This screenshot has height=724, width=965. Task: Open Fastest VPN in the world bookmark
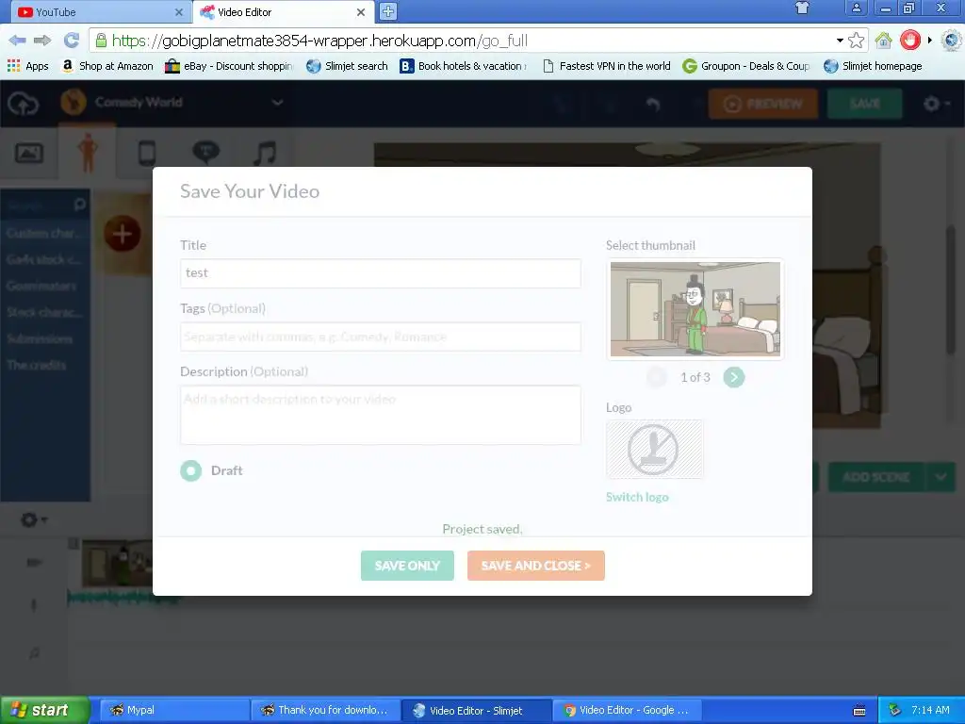pyautogui.click(x=607, y=66)
